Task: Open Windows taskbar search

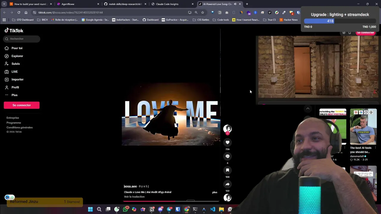Action: [99, 210]
